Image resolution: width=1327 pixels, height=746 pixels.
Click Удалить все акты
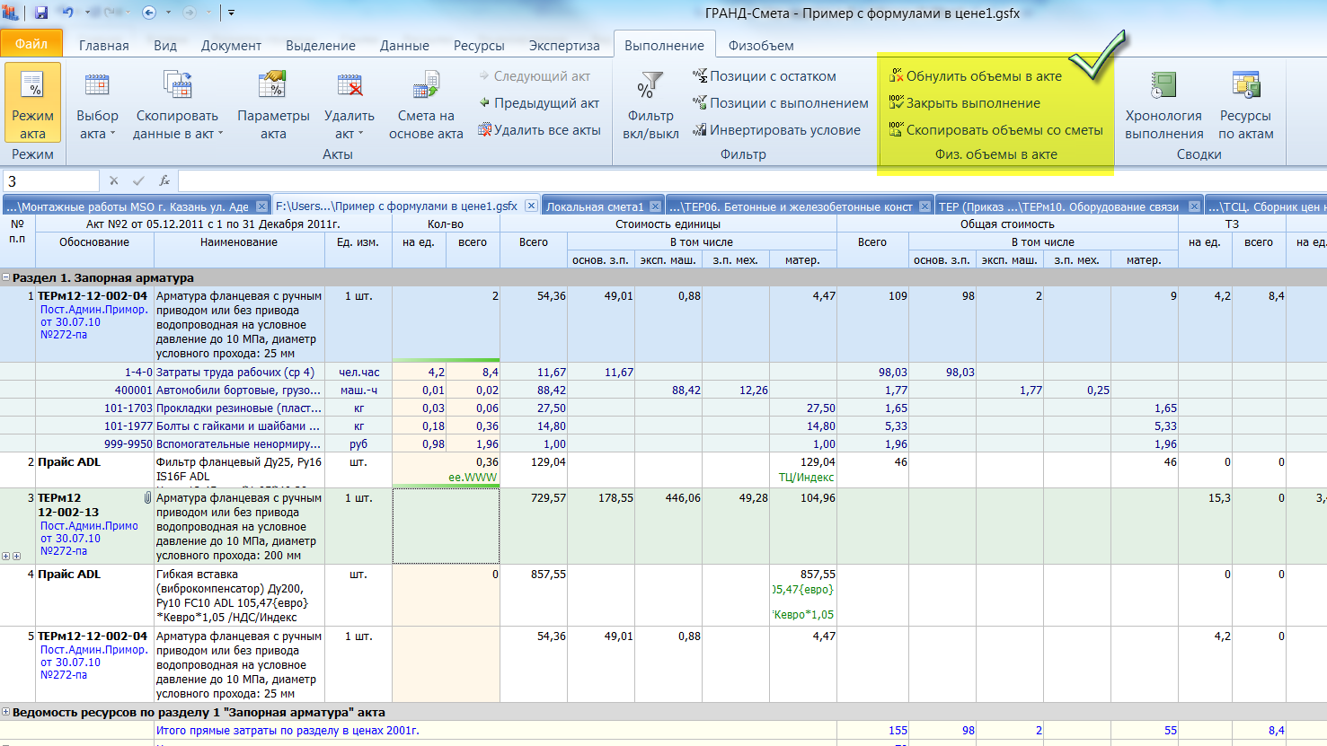click(x=539, y=130)
